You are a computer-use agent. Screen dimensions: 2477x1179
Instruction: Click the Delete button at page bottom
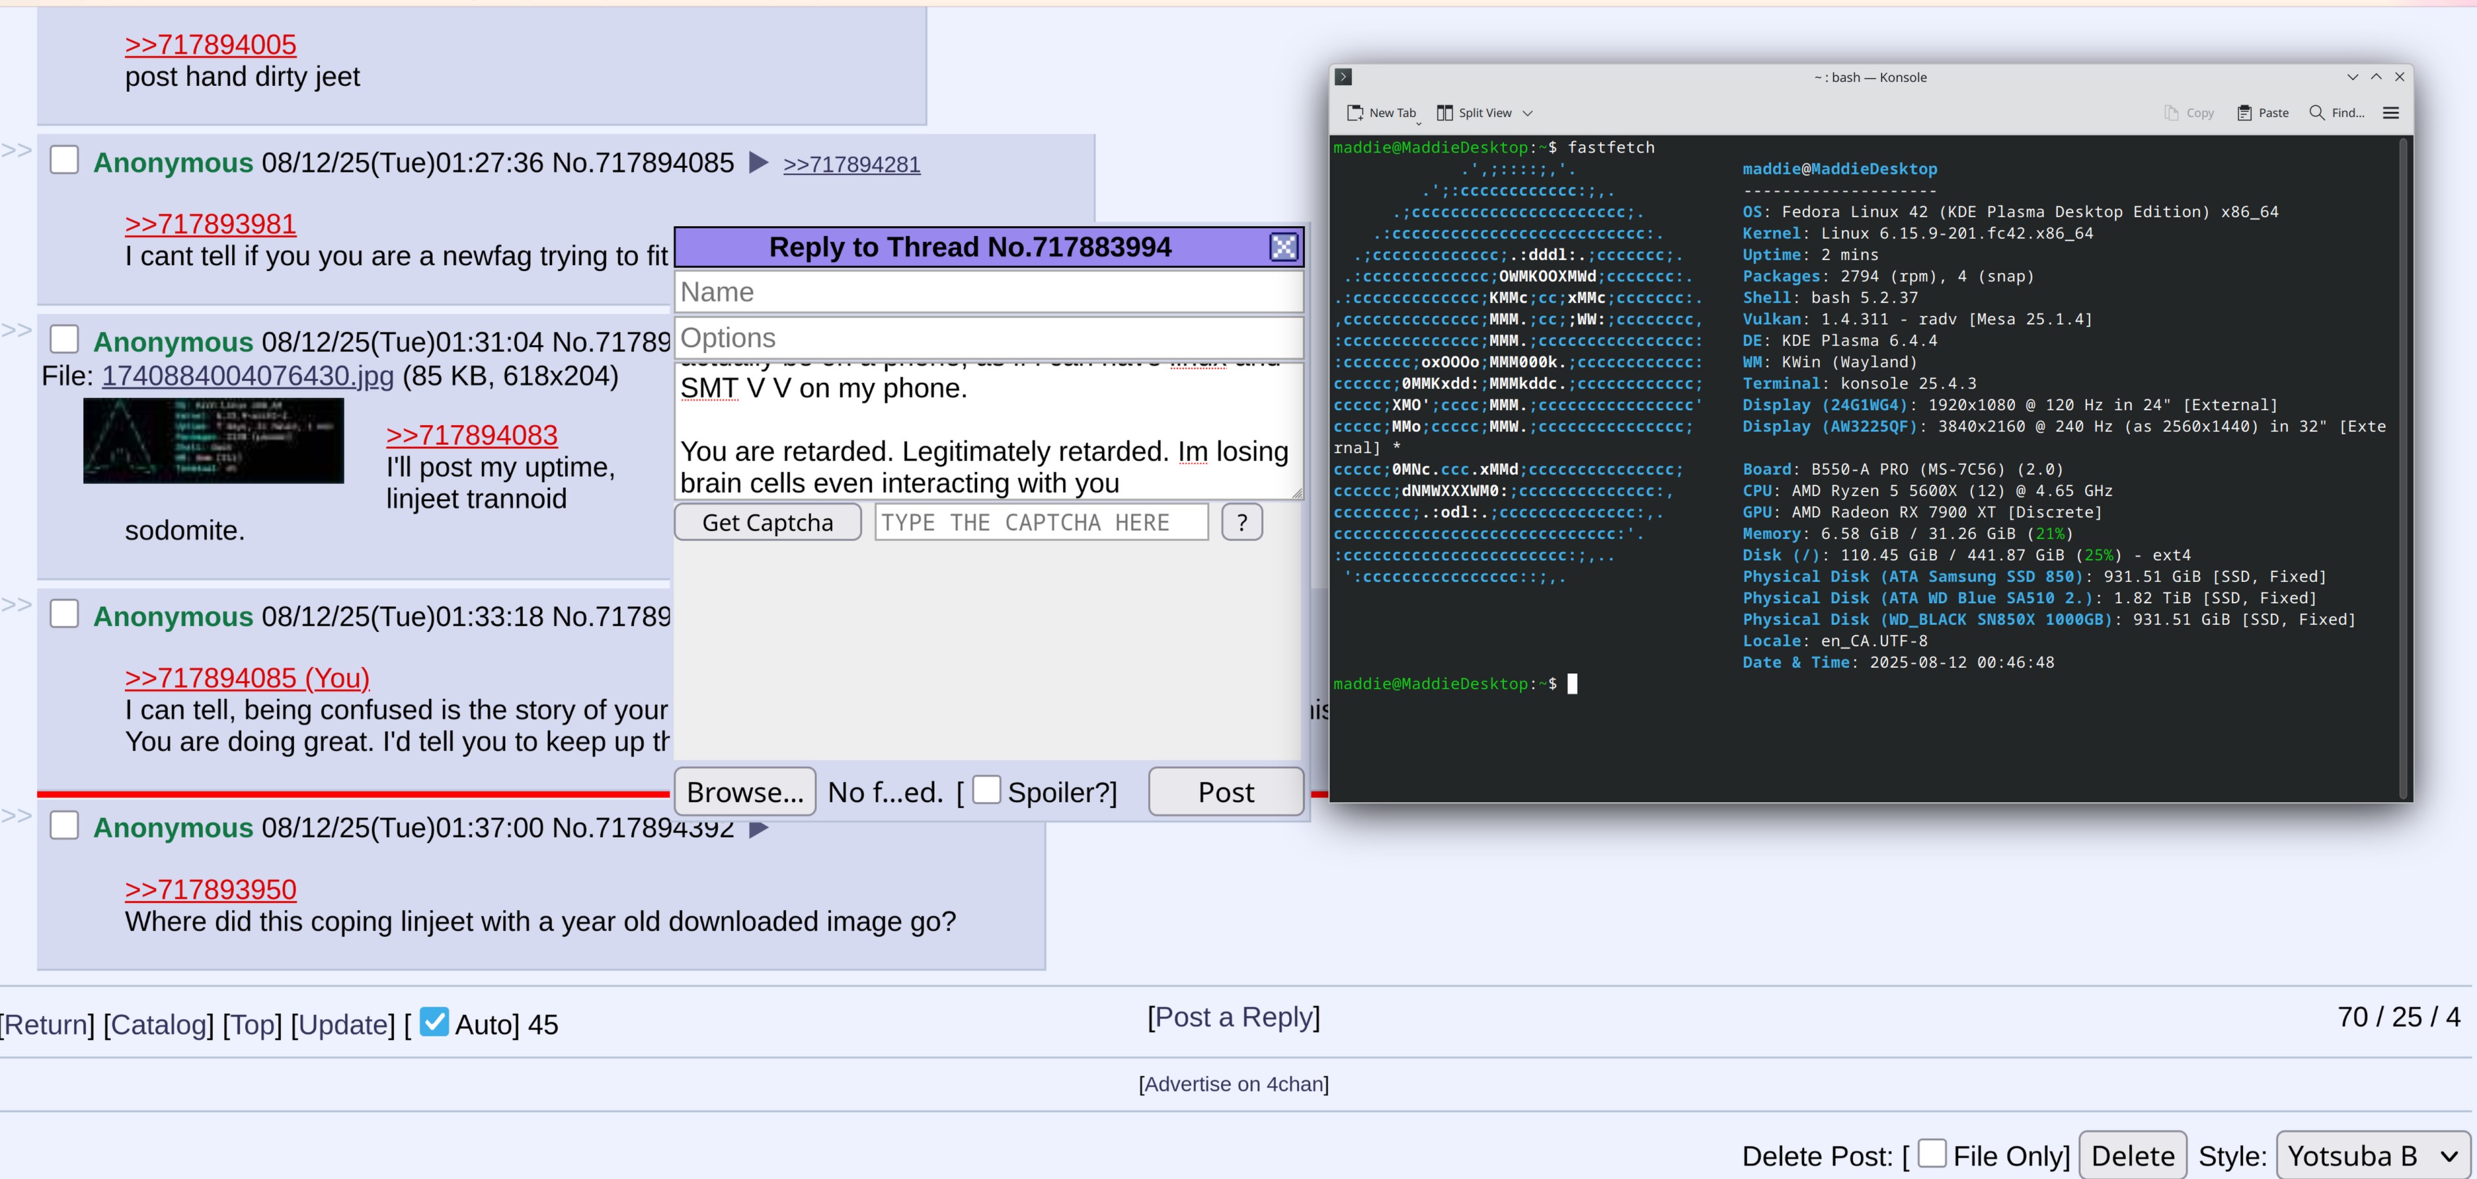coord(2133,1155)
